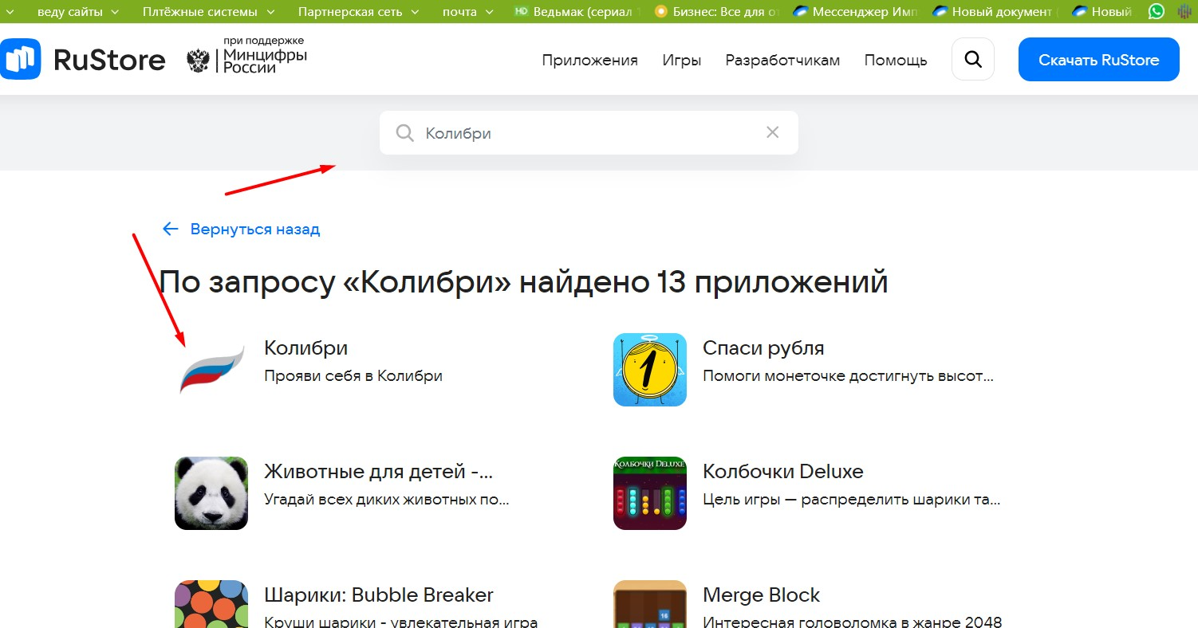The image size is (1198, 628).
Task: Open the Разработчикам menu item
Action: (782, 60)
